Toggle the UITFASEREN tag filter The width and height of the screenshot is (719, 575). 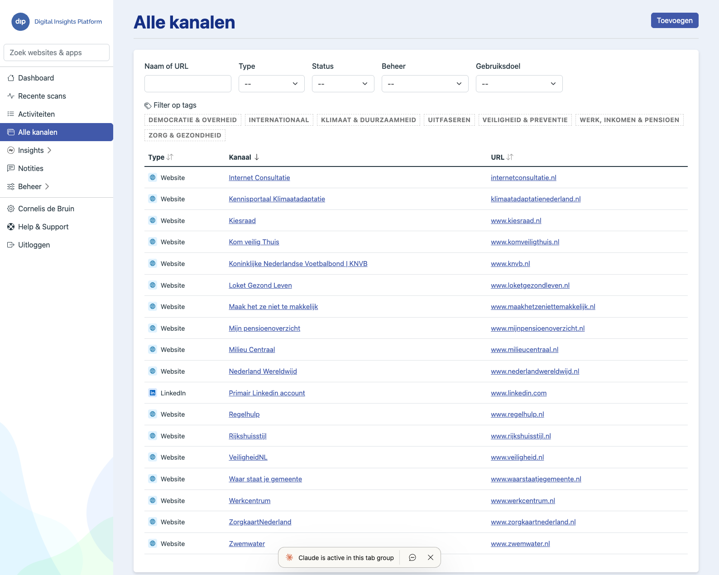[x=449, y=120]
